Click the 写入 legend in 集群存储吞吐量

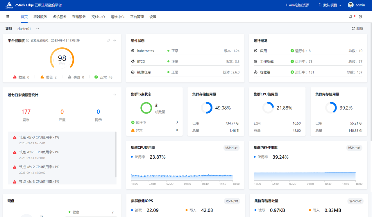314,210
